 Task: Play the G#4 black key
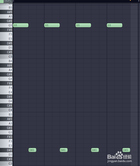[x=6, y=74]
